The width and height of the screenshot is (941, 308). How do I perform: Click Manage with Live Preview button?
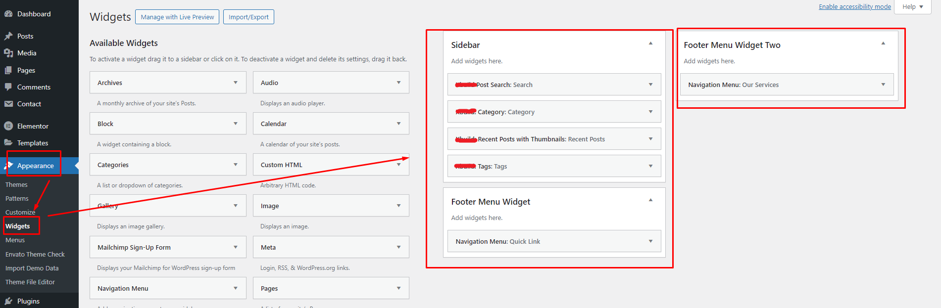point(177,17)
